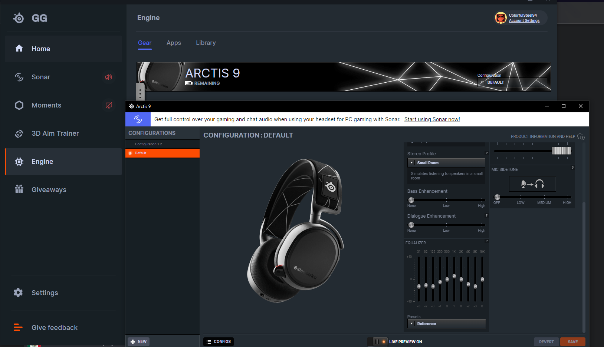
Task: Click the Give feedback sidebar item
Action: [63, 328]
